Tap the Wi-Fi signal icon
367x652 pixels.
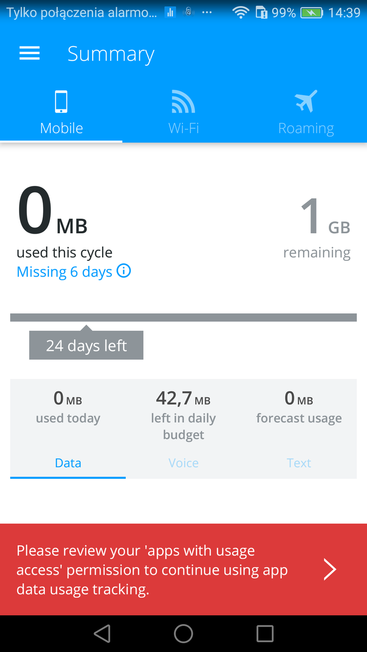pyautogui.click(x=183, y=102)
